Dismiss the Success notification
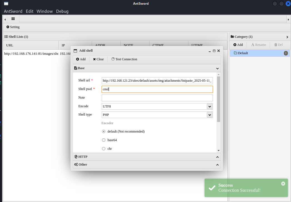Image resolution: width=291 pixels, height=202 pixels. 283,183
